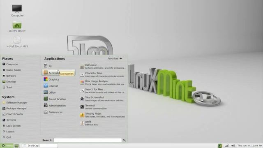Select the All applications category
This screenshot has height=148, width=263.
48,66
